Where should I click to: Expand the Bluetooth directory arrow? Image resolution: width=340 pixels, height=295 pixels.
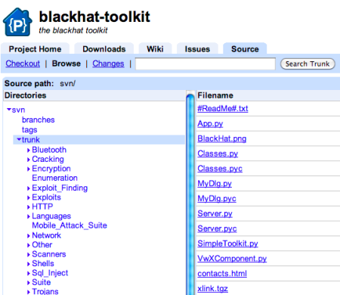point(29,151)
